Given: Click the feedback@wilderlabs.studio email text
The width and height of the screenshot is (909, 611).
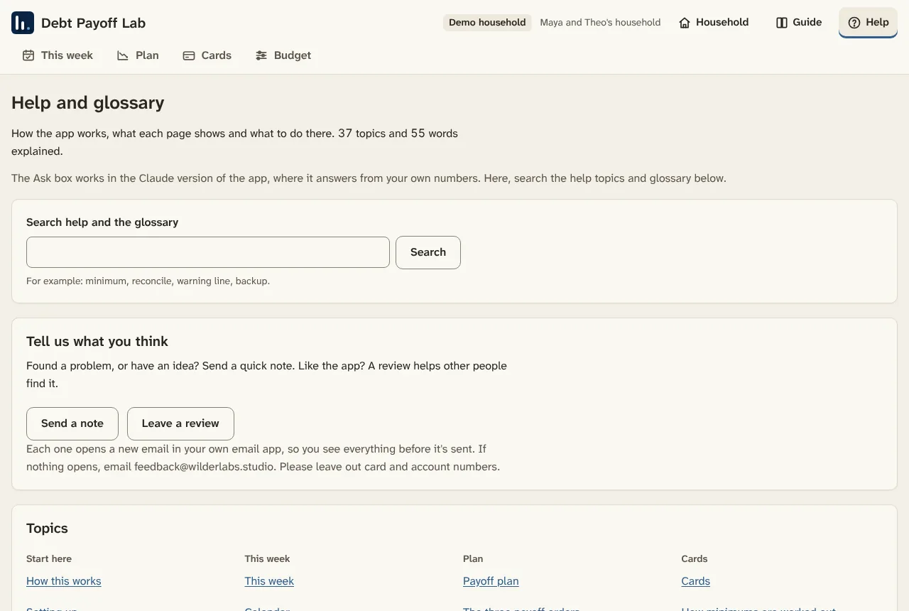Looking at the screenshot, I should click(x=204, y=467).
